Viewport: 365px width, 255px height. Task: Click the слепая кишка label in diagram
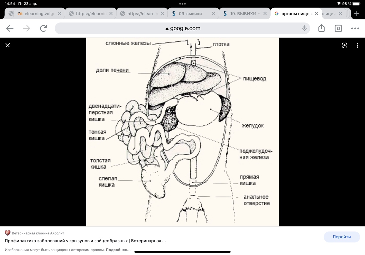[108, 182]
